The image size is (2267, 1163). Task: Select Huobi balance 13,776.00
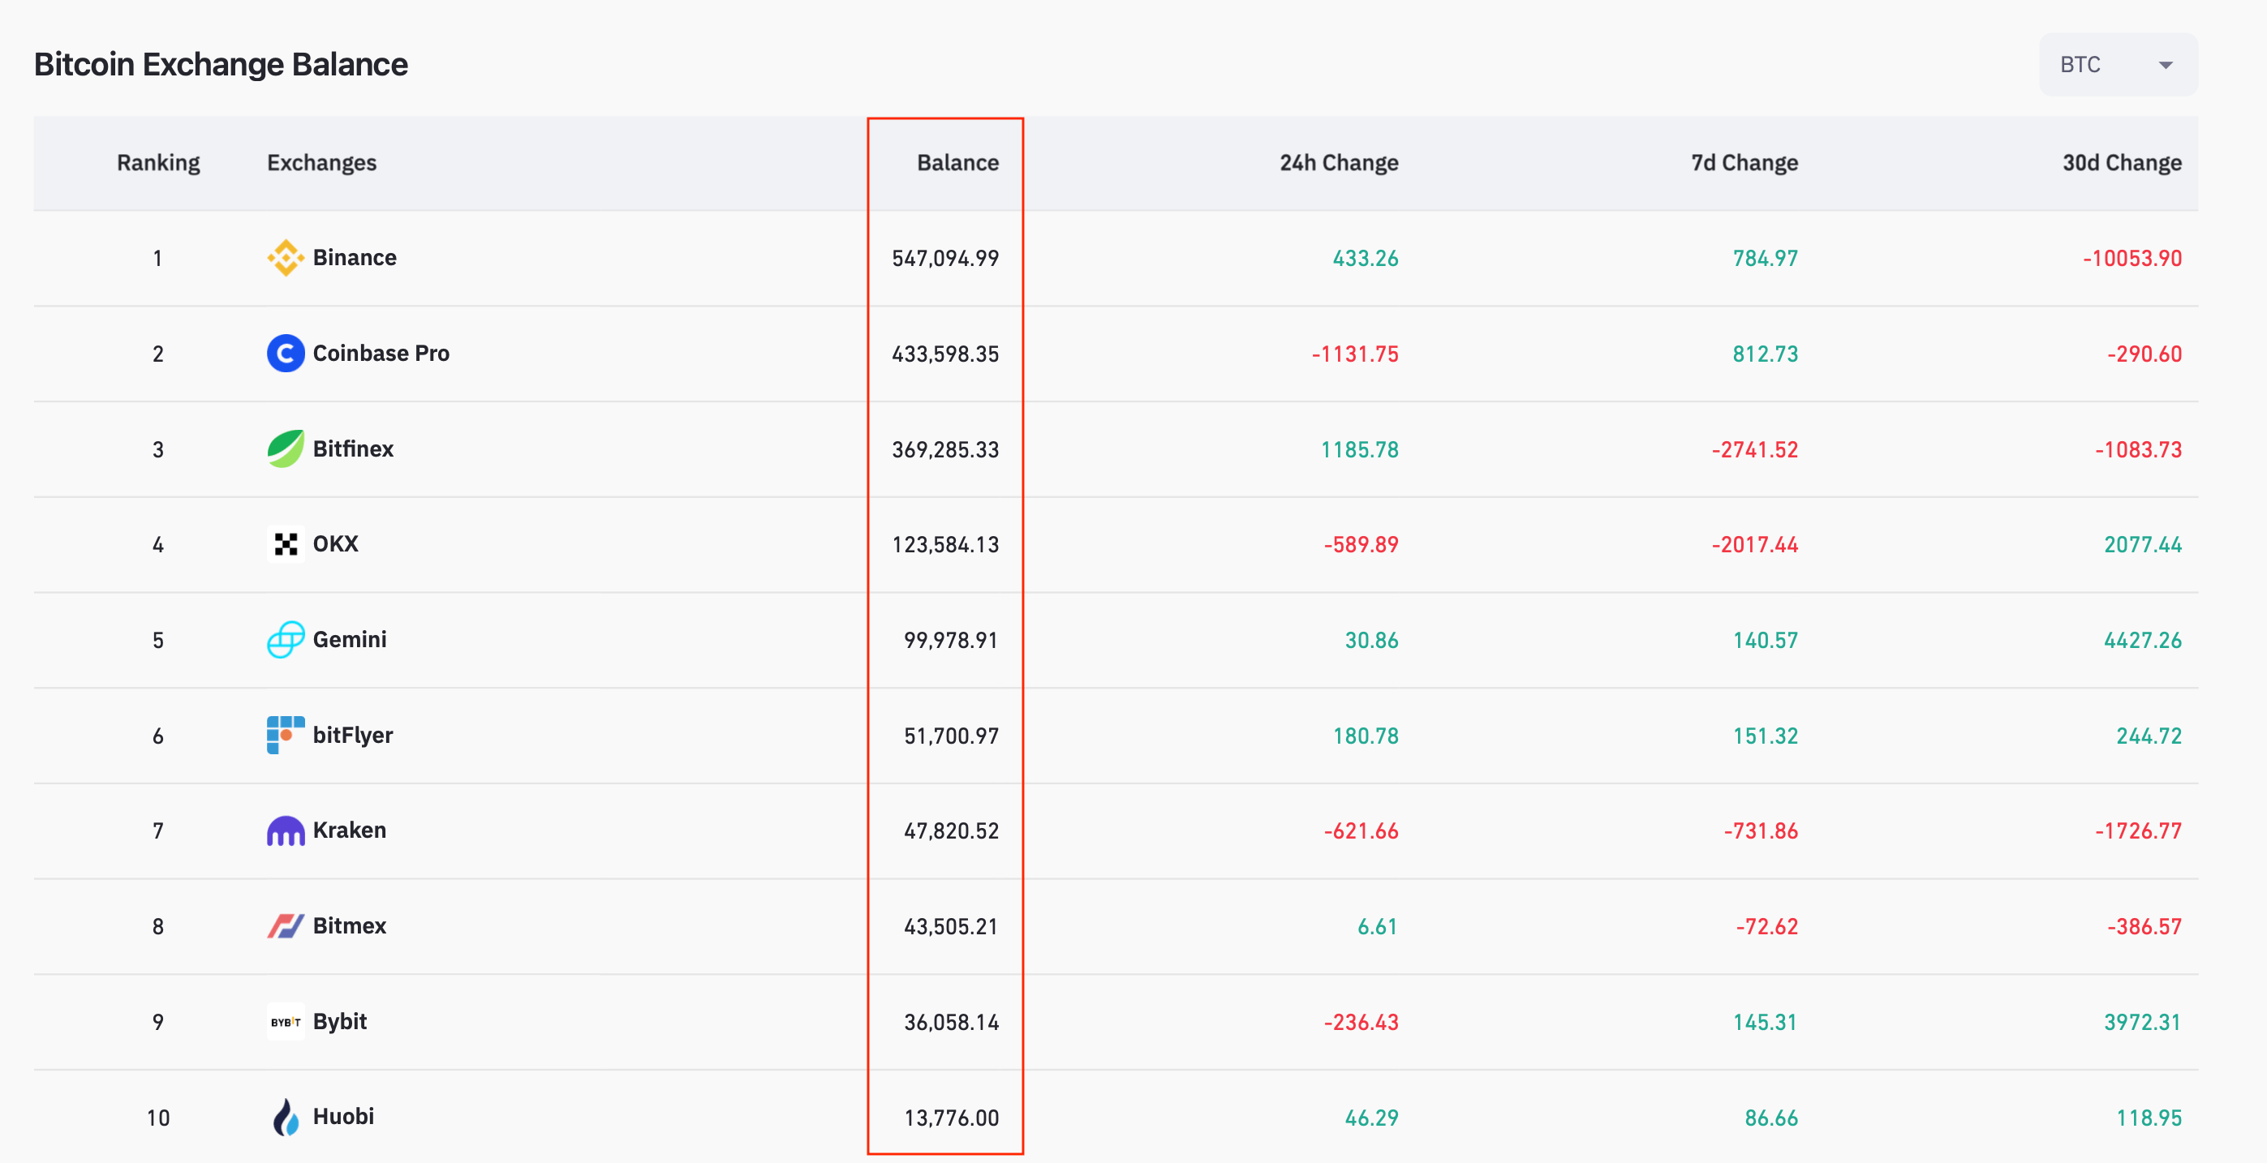[951, 1118]
